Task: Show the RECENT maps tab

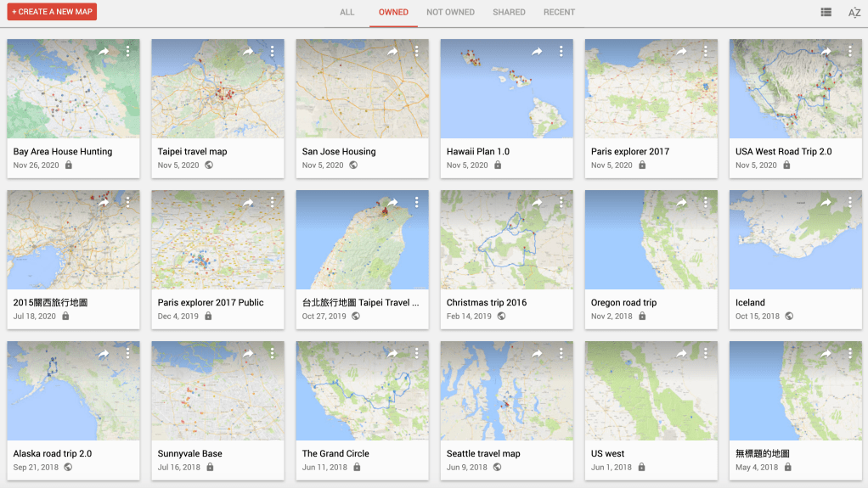Action: (x=559, y=13)
